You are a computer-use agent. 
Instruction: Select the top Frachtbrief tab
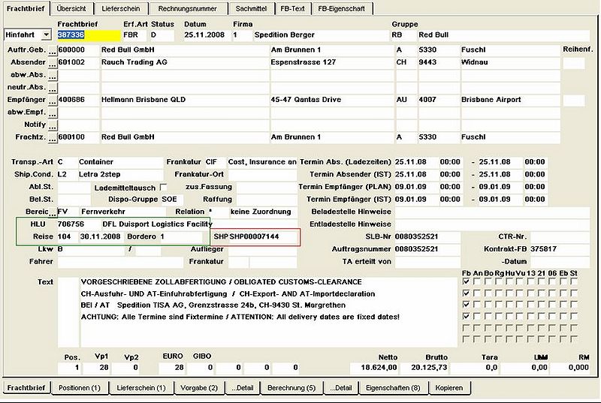click(26, 8)
